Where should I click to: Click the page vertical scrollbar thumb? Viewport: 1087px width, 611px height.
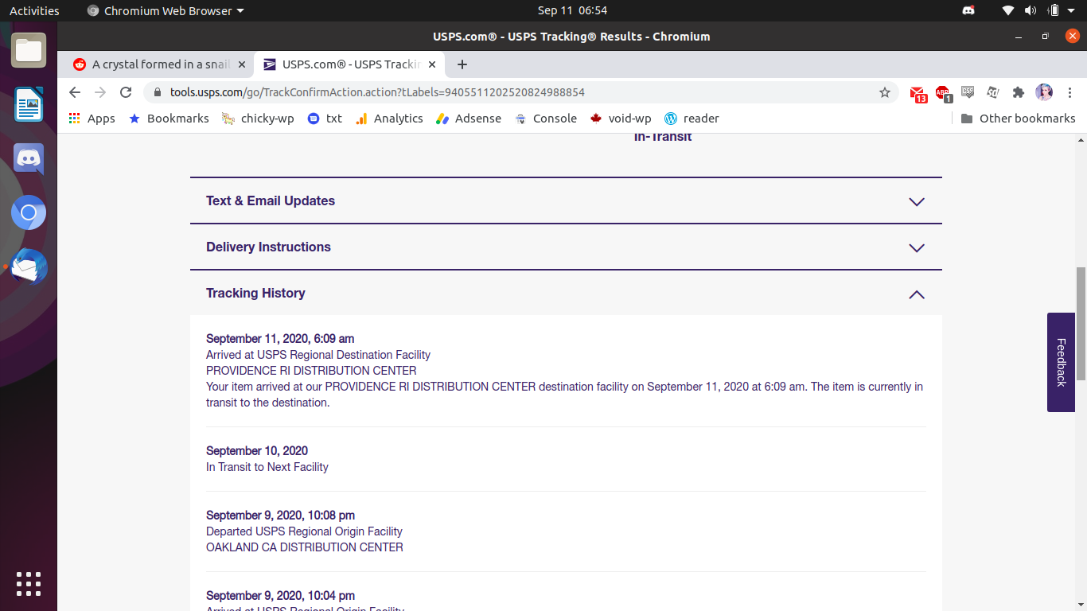[1081, 324]
